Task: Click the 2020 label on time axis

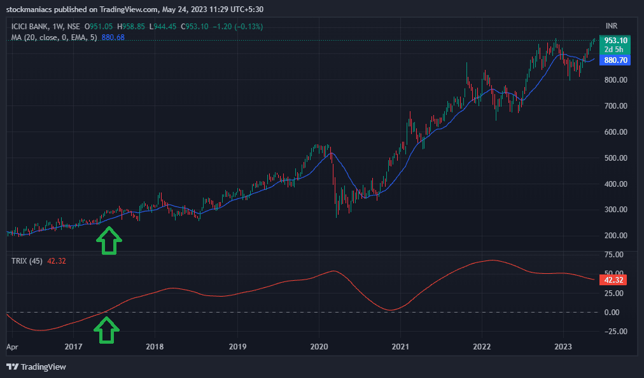Action: 319,346
